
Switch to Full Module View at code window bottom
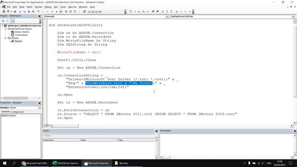tap(48, 126)
